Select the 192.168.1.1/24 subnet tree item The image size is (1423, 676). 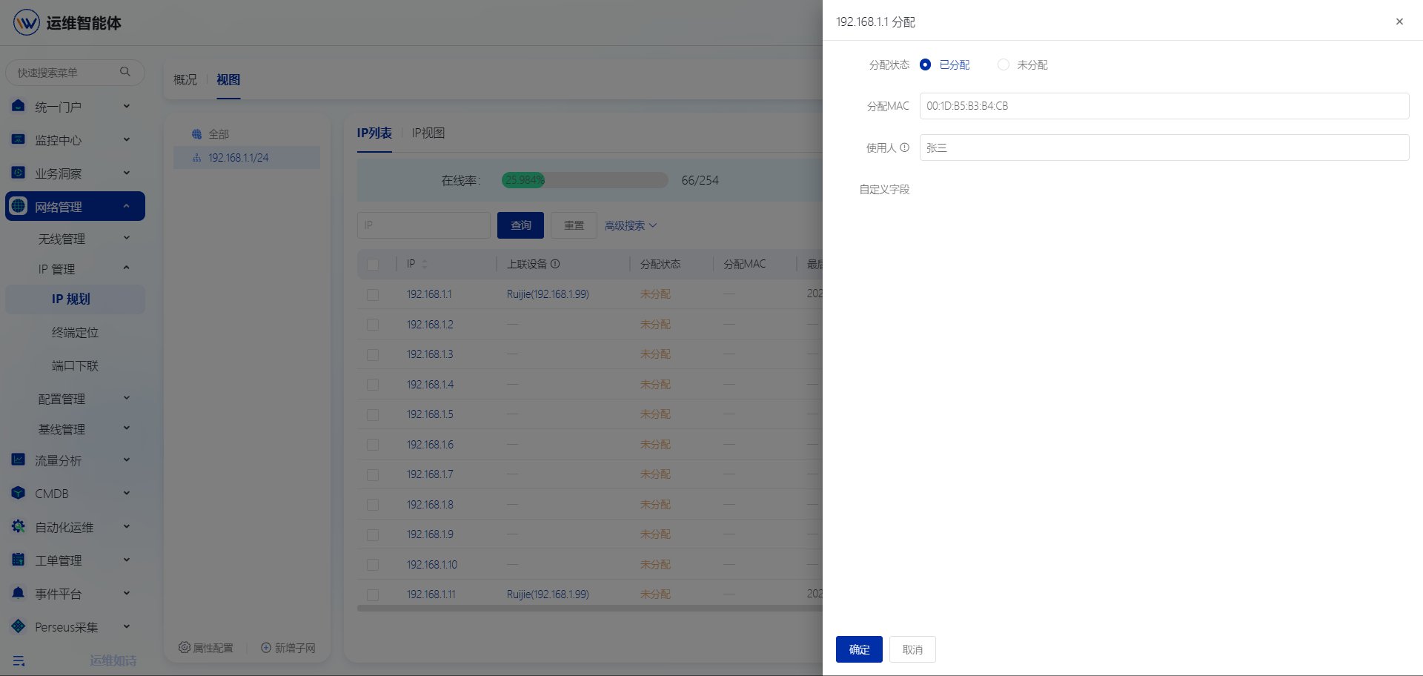(247, 158)
